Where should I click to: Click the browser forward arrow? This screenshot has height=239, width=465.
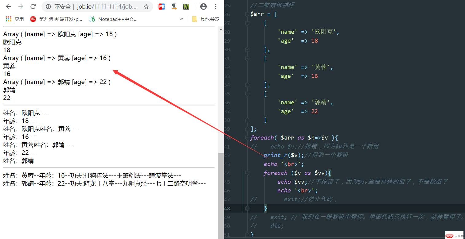click(x=21, y=6)
